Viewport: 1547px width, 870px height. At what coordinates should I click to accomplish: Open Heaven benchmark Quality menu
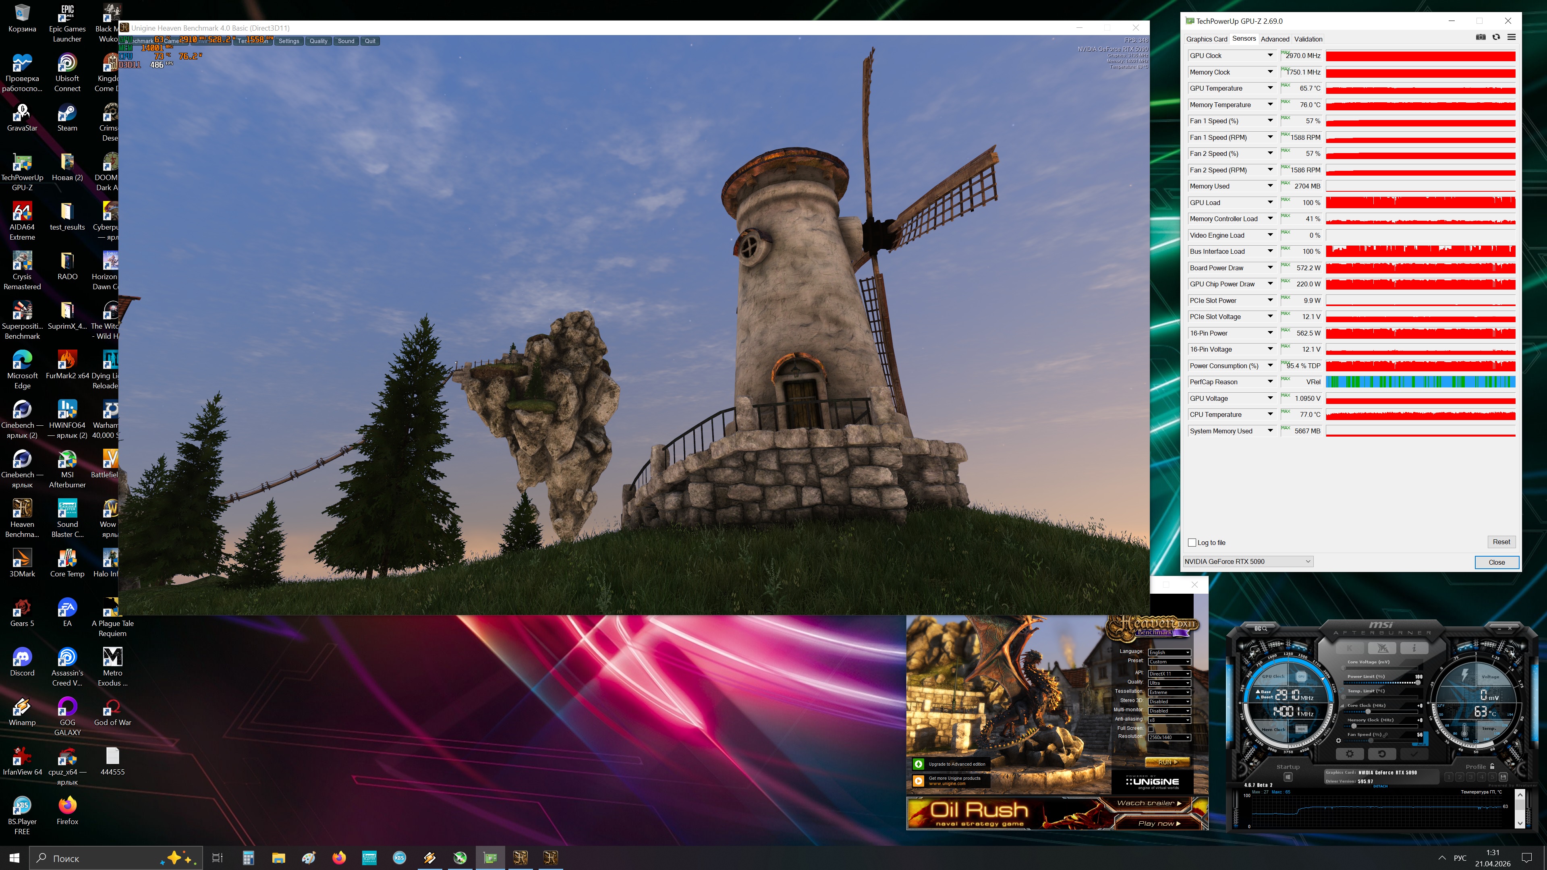pyautogui.click(x=318, y=41)
